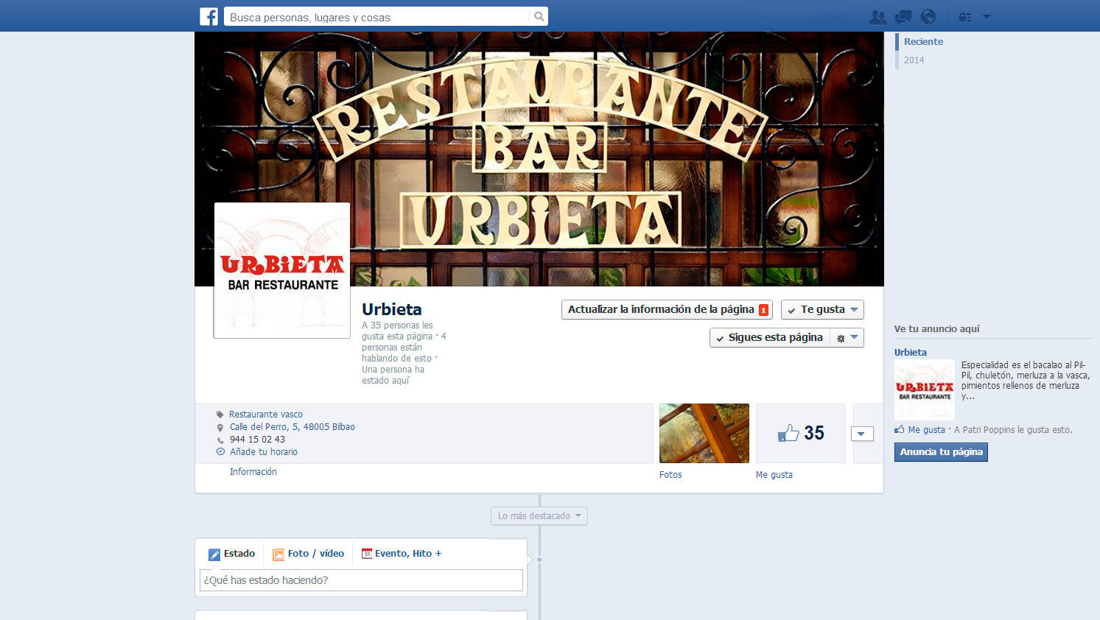Image resolution: width=1100 pixels, height=620 pixels.
Task: Open the gear dropdown beside Sigues esta página
Action: (x=847, y=338)
